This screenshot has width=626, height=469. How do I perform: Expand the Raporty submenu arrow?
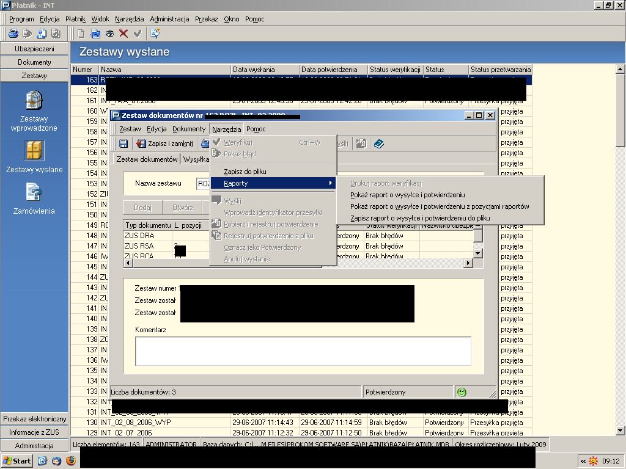330,183
